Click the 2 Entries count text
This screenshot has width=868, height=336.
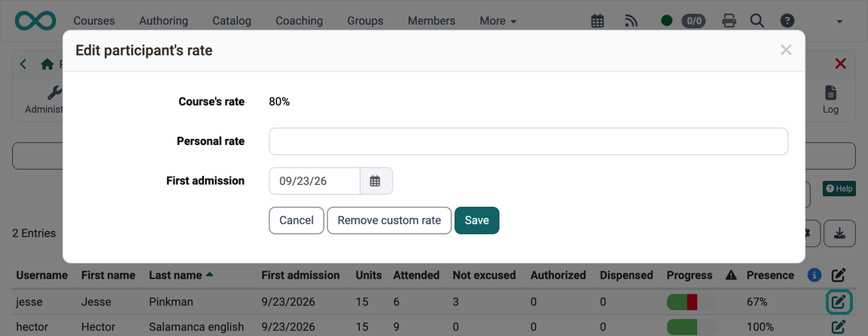coord(34,233)
